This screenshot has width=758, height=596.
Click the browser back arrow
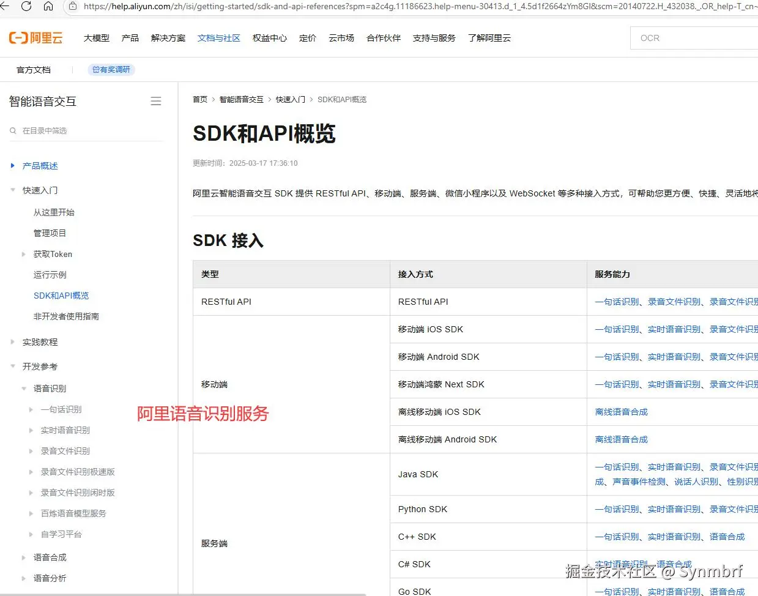pyautogui.click(x=5, y=6)
